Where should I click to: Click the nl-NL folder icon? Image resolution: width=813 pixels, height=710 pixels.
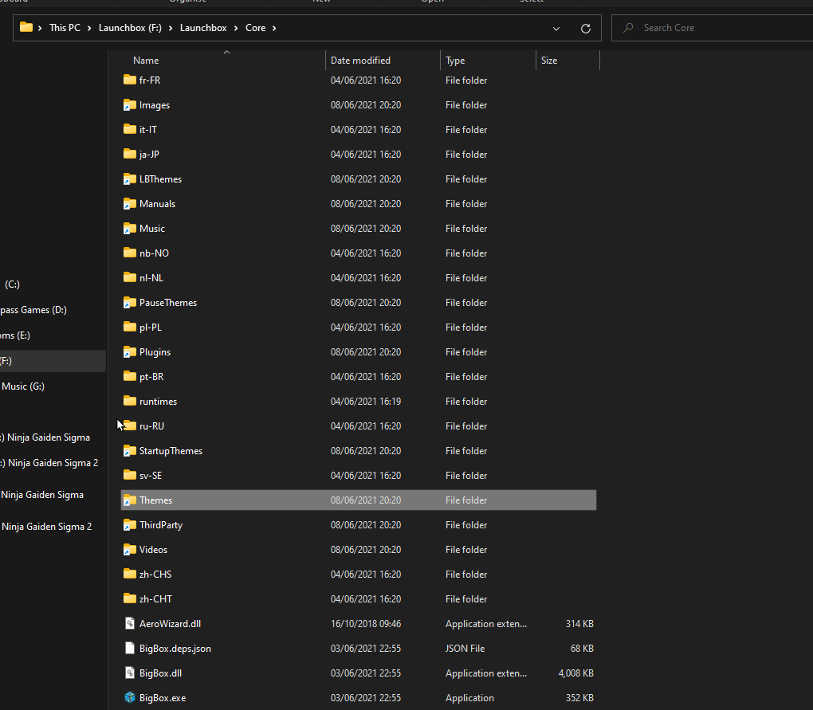130,278
